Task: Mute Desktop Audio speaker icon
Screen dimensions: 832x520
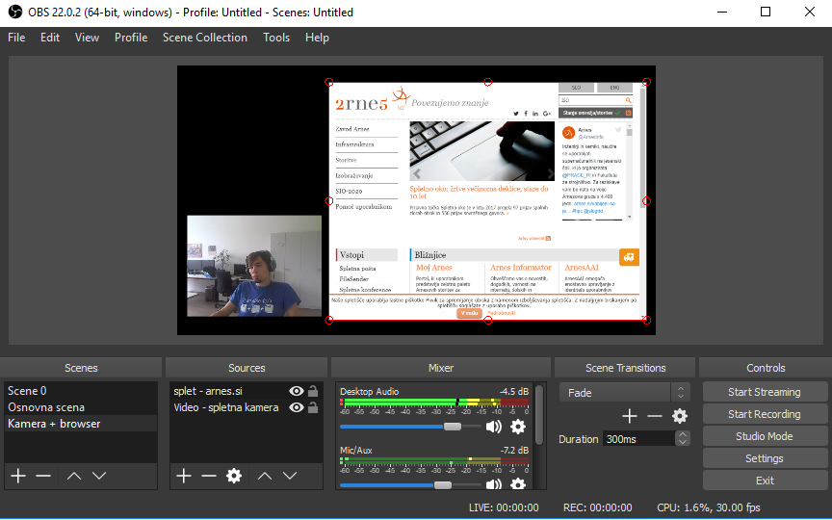Action: point(493,427)
